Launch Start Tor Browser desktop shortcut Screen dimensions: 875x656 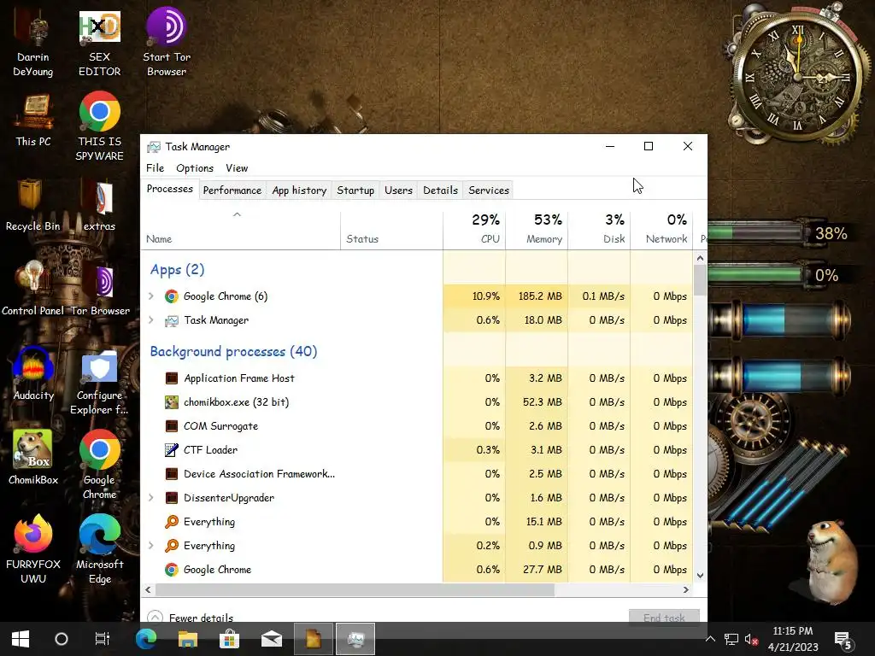click(x=167, y=42)
